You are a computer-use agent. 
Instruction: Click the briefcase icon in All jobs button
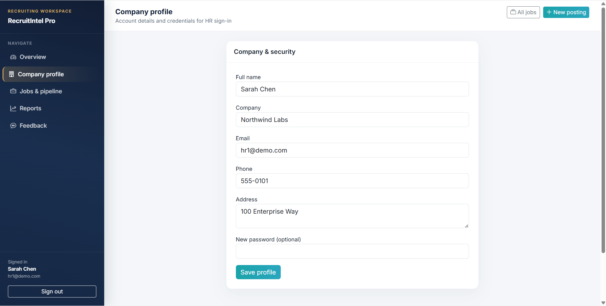tap(513, 12)
